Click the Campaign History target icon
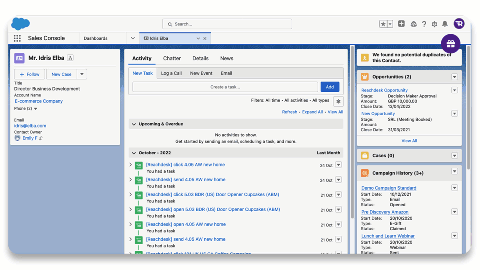480x270 pixels. (x=365, y=173)
